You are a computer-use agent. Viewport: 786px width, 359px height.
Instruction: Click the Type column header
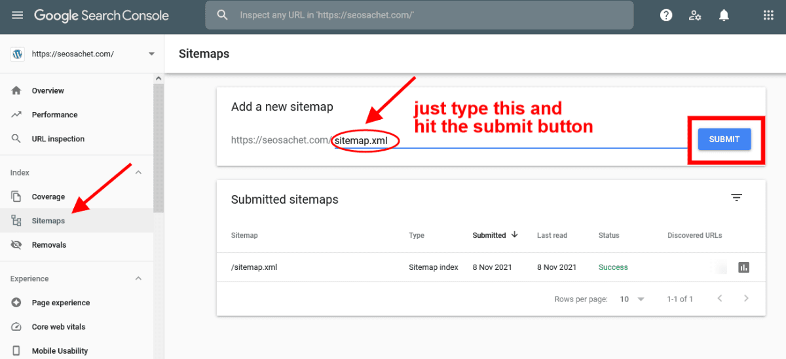417,235
